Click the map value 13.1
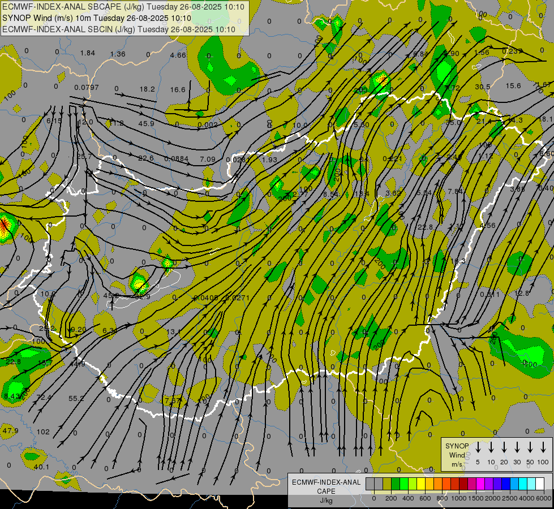This screenshot has width=554, height=509. pos(174,331)
